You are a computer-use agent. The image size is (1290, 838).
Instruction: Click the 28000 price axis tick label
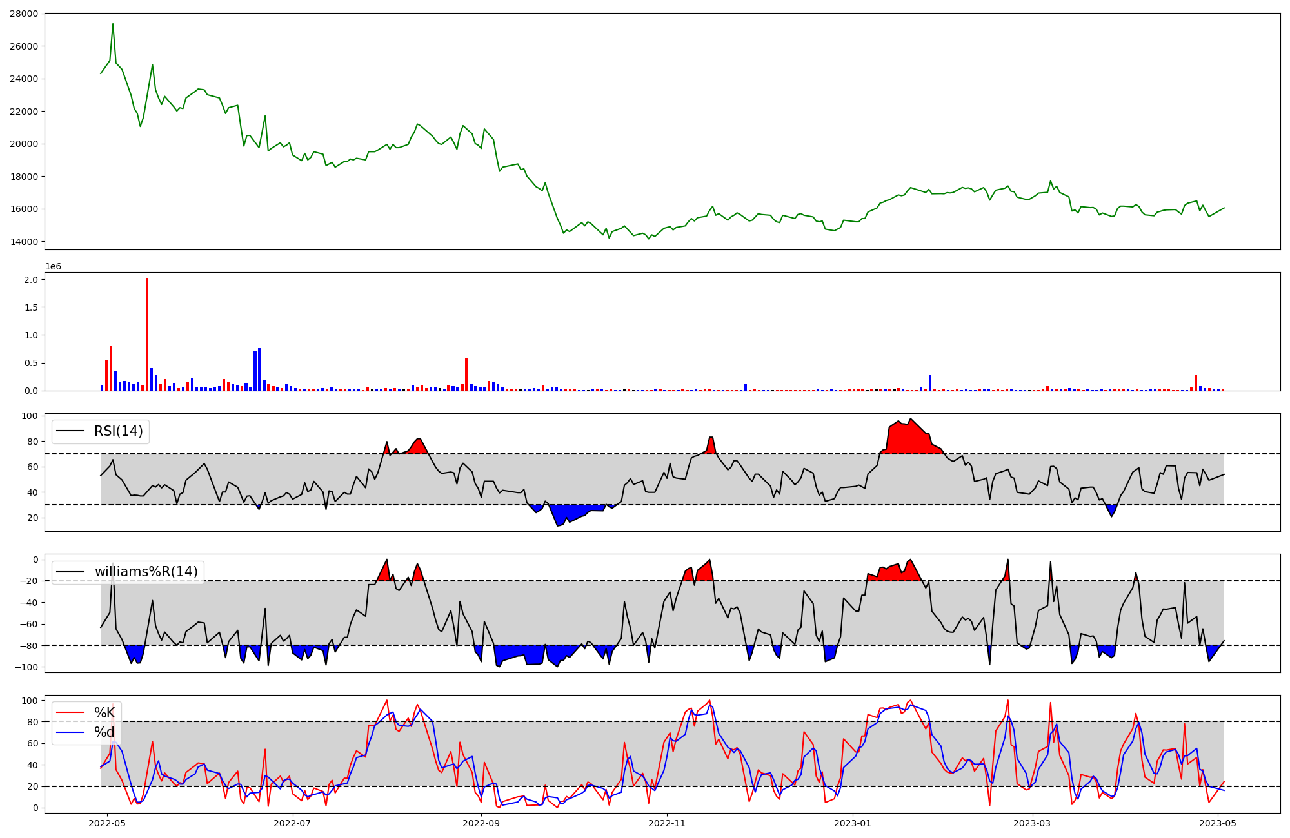click(x=24, y=14)
